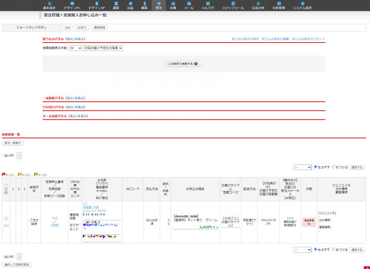Open the 検索結果表示件数 50 dropdown
This screenshot has width=370, height=269.
[x=75, y=48]
